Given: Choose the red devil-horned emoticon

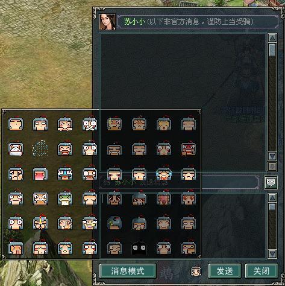Looking at the screenshot, I should click(x=189, y=148).
